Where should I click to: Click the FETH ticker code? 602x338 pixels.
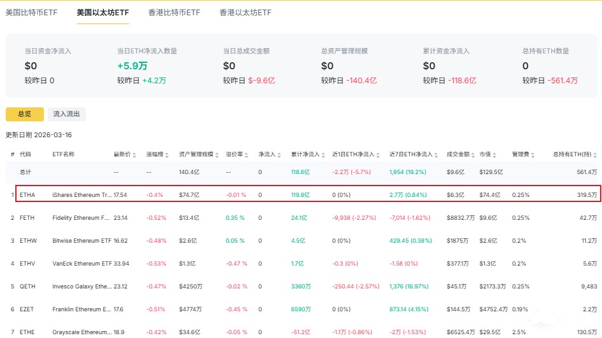coord(27,218)
